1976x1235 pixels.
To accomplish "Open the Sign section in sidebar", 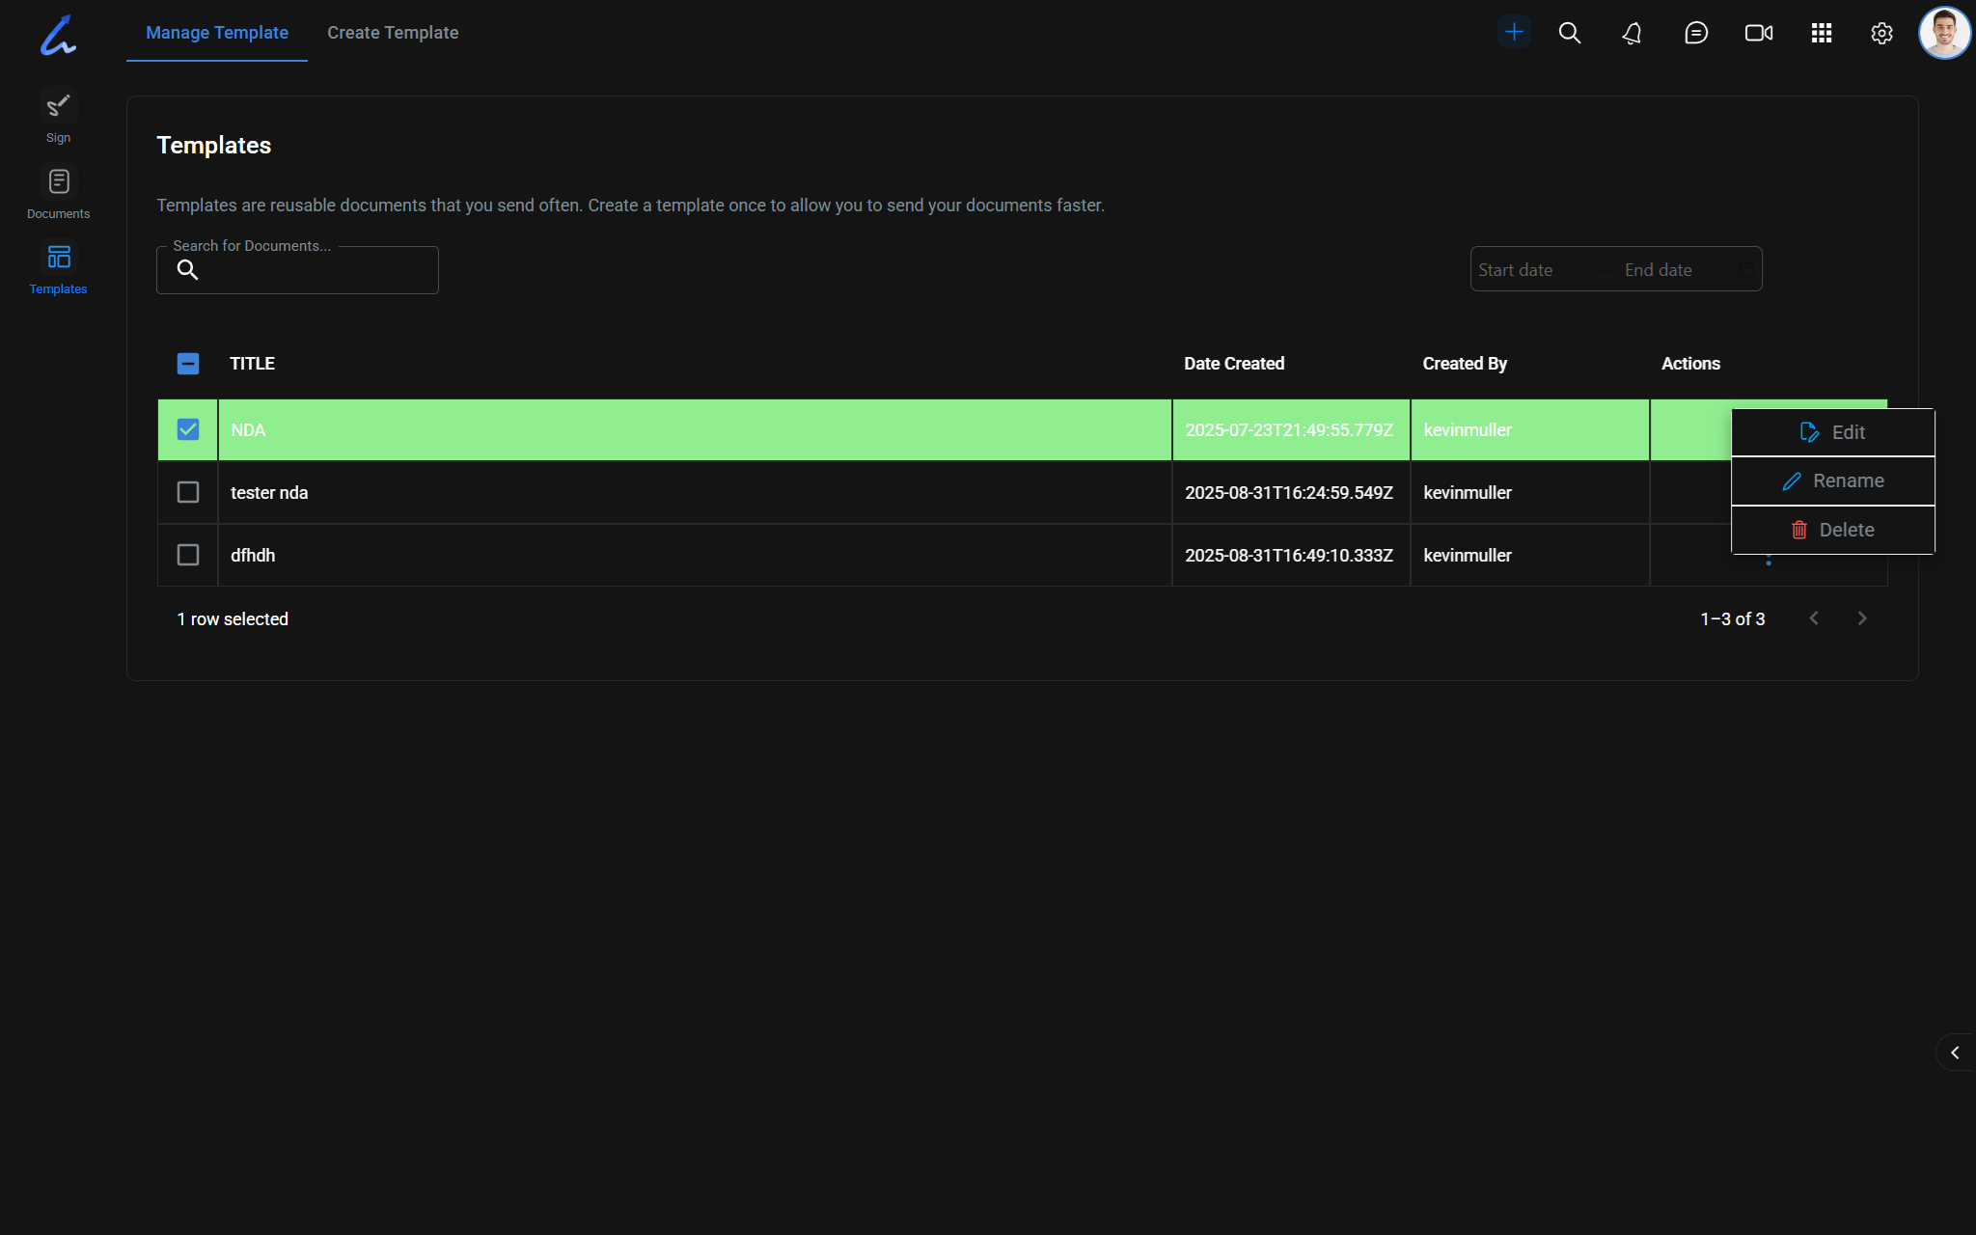I will (x=58, y=116).
